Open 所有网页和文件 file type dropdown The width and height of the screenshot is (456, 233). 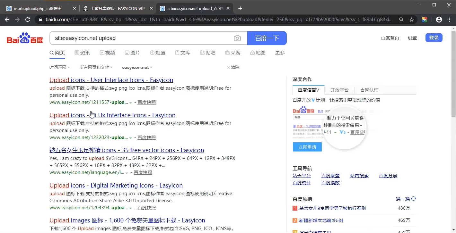click(x=96, y=67)
